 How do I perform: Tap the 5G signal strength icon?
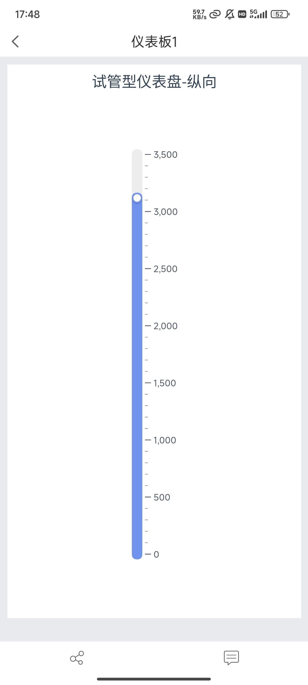[x=258, y=14]
